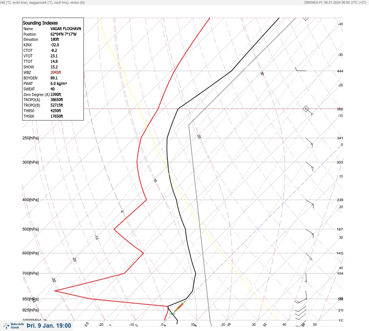
Task: Click the '700[hPa]' pressure label
Action: (31, 273)
